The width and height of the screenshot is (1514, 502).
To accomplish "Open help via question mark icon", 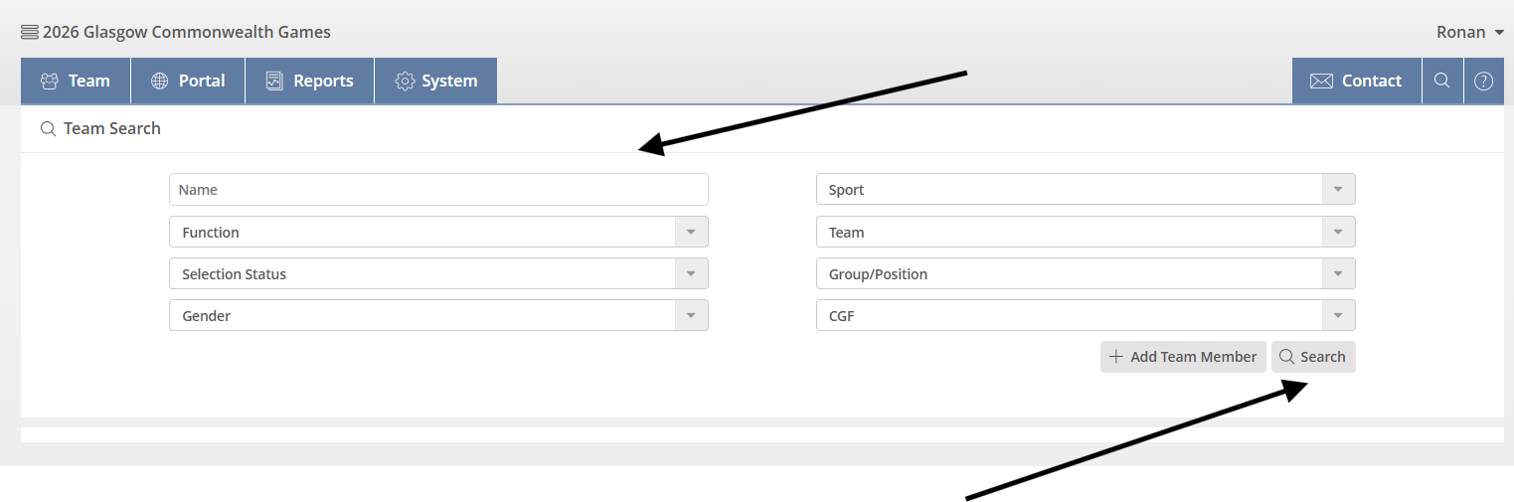I will (x=1483, y=81).
